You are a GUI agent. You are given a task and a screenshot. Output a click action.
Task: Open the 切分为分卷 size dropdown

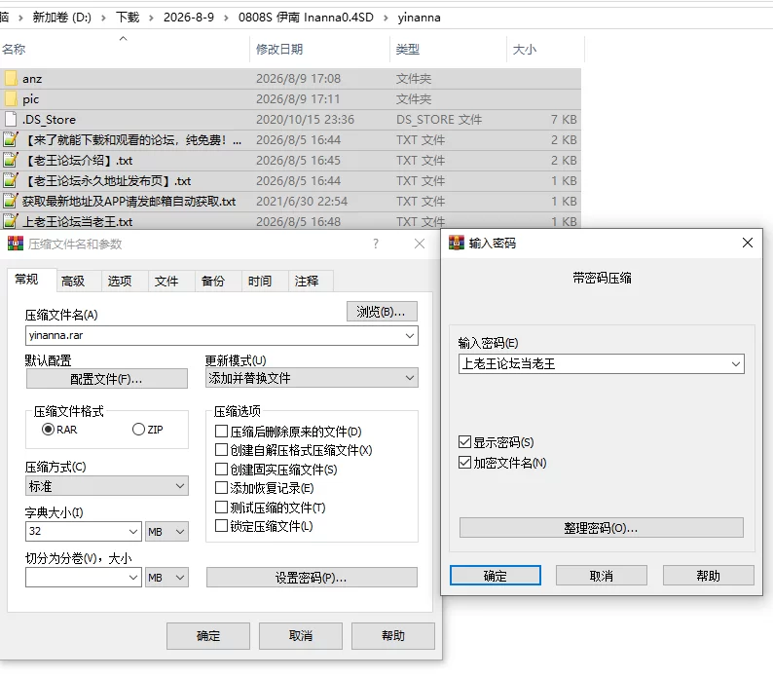(133, 578)
